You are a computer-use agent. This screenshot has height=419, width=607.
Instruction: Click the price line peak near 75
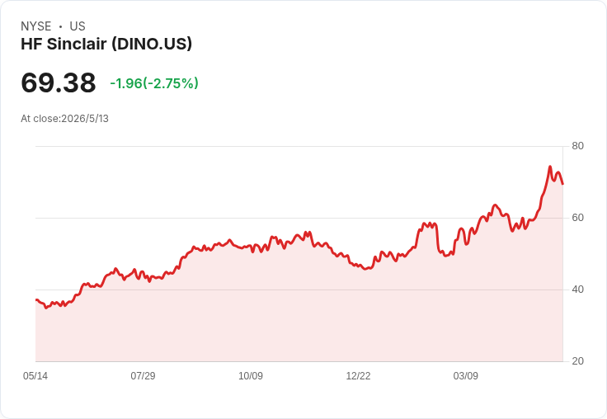coord(550,167)
